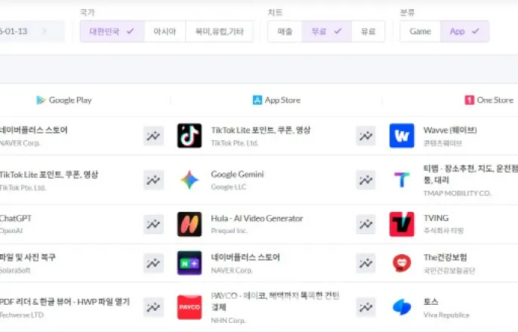
Task: Click the 티맵 app icon
Action: coord(402,180)
